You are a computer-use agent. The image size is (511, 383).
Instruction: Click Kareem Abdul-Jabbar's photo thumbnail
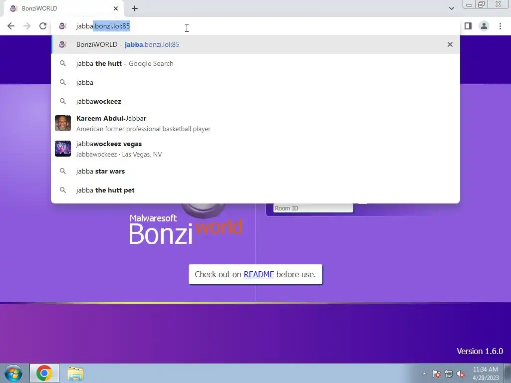tap(63, 123)
